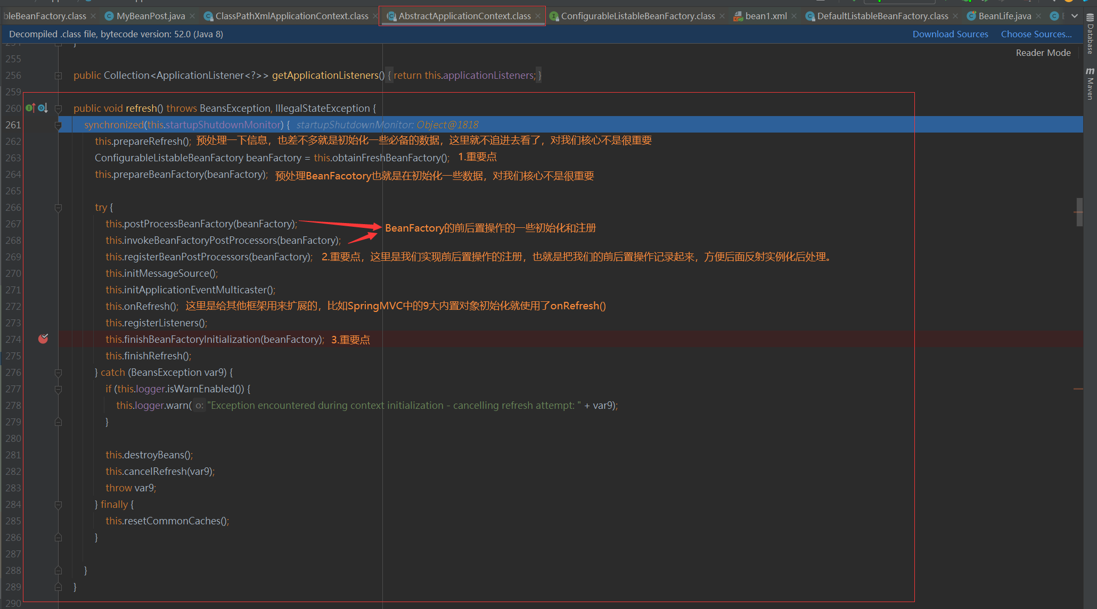
Task: Collapse the refresh method fold on line 260
Action: pos(58,109)
